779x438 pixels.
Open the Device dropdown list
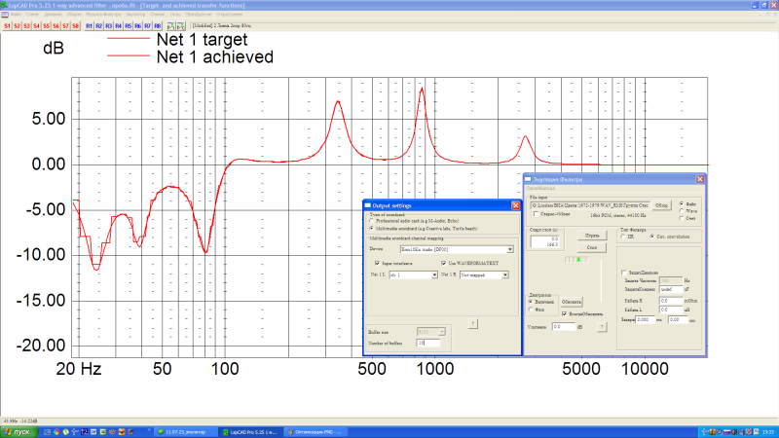coord(507,249)
